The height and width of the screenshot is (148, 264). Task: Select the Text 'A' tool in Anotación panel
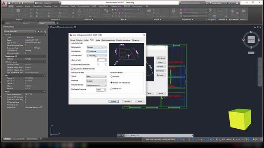[79, 11]
